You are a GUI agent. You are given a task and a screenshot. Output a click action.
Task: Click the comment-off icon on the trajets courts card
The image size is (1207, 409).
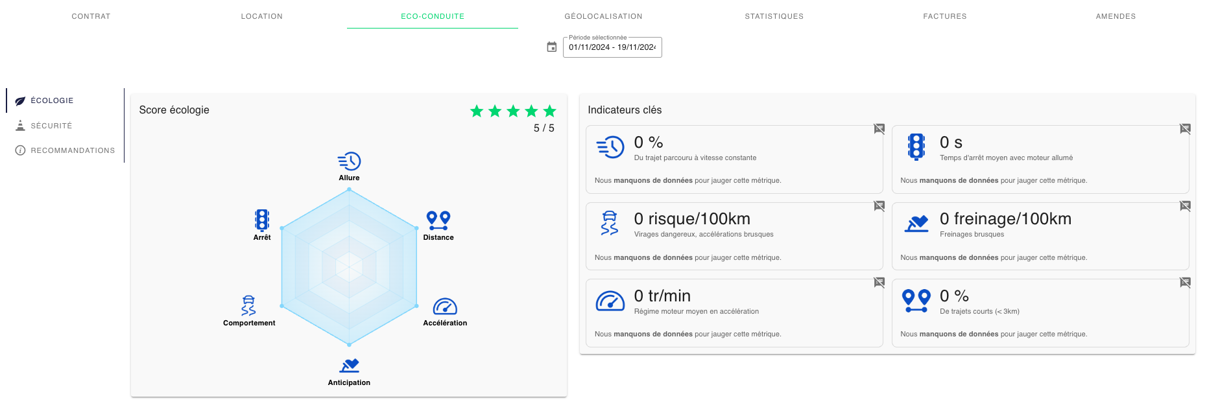[1185, 283]
